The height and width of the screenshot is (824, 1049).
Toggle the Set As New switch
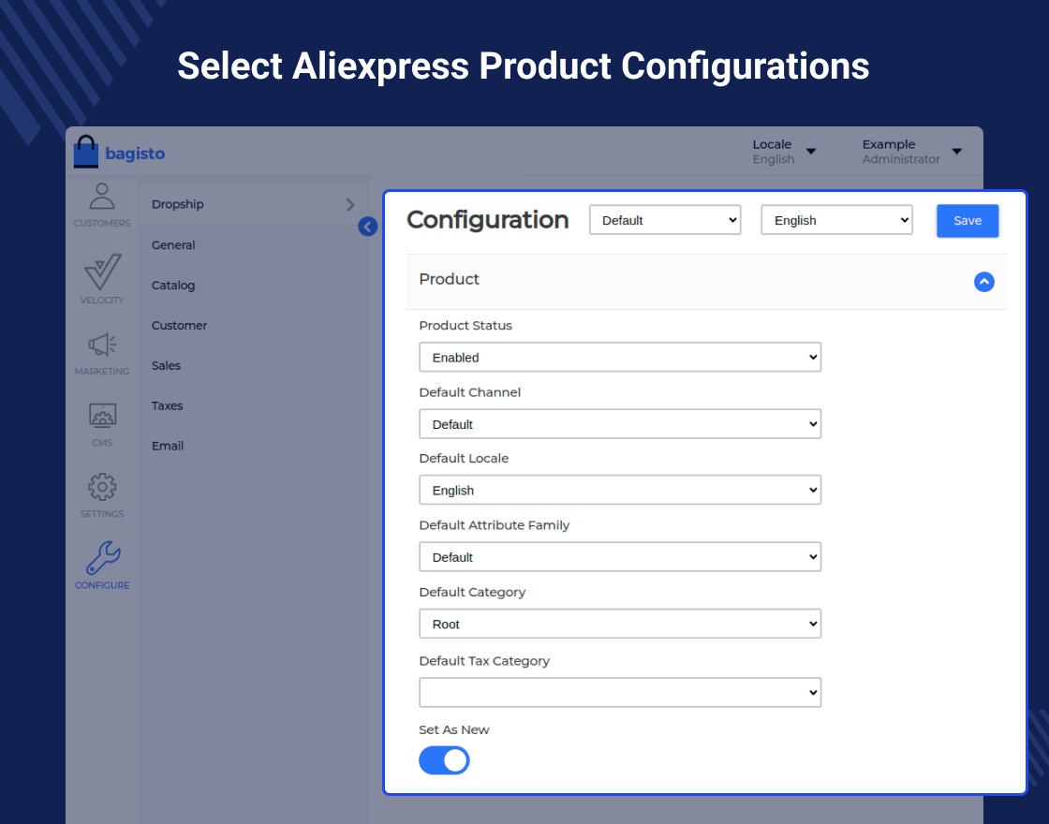[x=444, y=760]
